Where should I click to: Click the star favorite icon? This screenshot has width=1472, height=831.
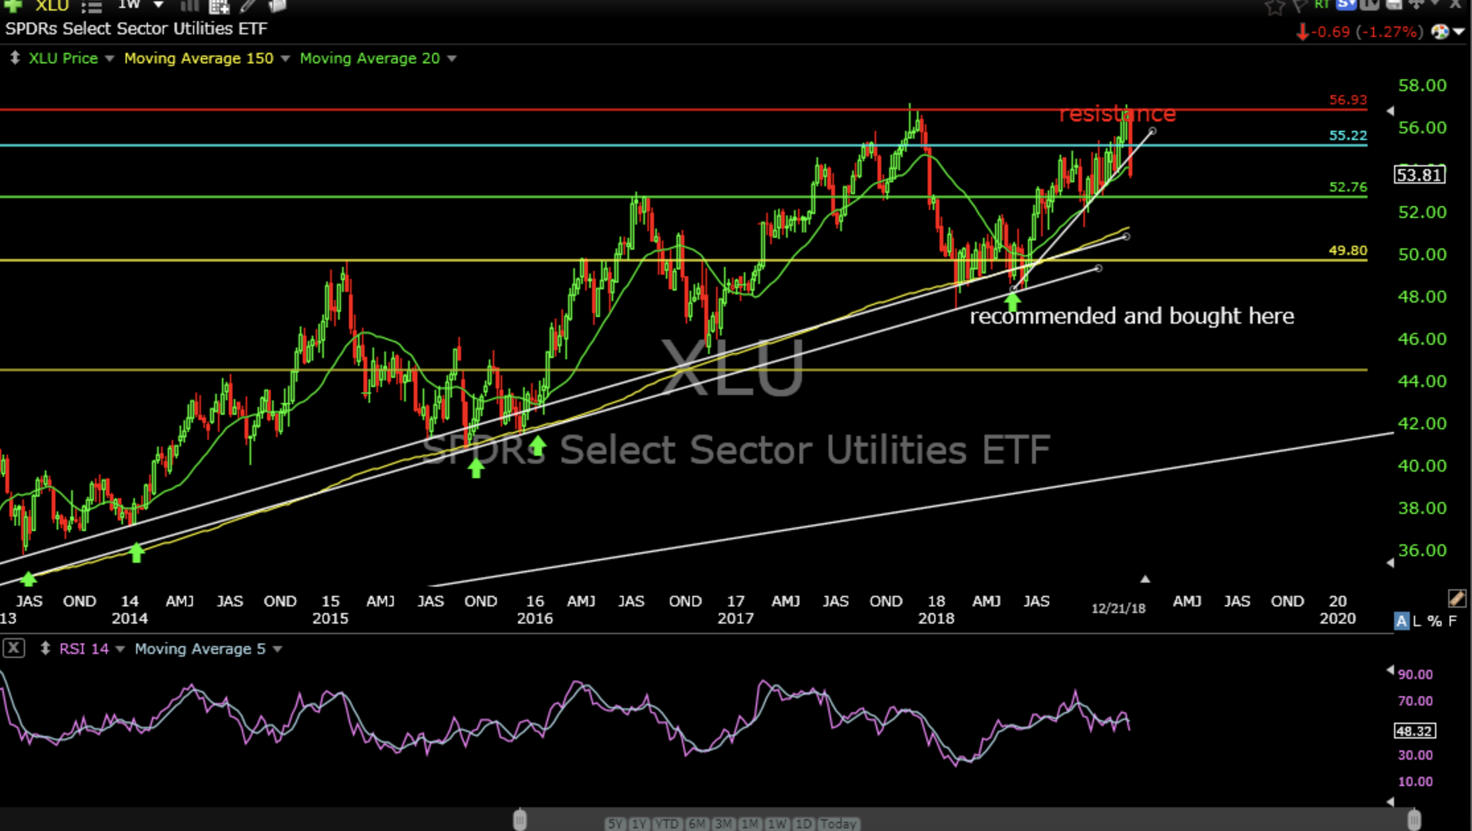pyautogui.click(x=1274, y=7)
